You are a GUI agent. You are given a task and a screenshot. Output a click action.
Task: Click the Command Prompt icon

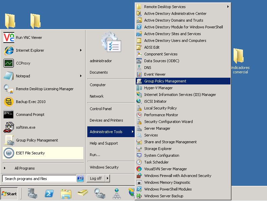pyautogui.click(x=8, y=115)
